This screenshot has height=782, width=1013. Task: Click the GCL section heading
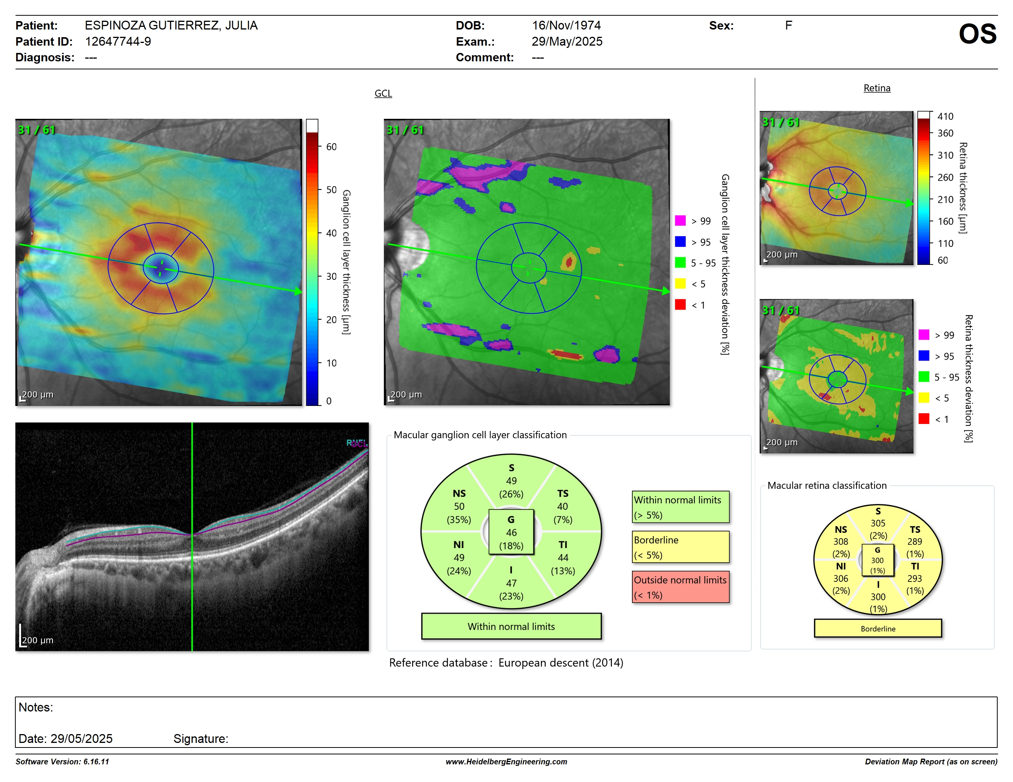click(383, 93)
